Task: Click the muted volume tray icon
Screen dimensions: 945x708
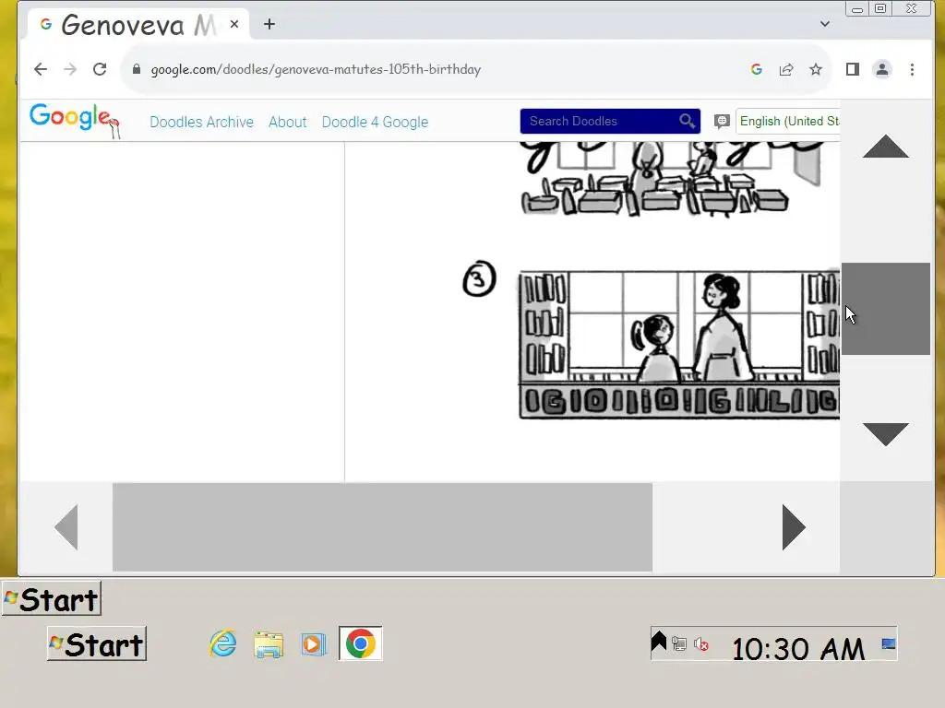Action: [x=701, y=644]
